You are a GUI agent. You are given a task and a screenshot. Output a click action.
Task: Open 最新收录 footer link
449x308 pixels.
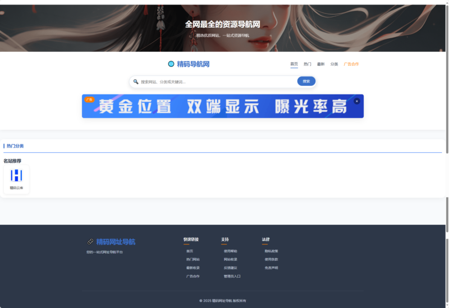point(193,268)
